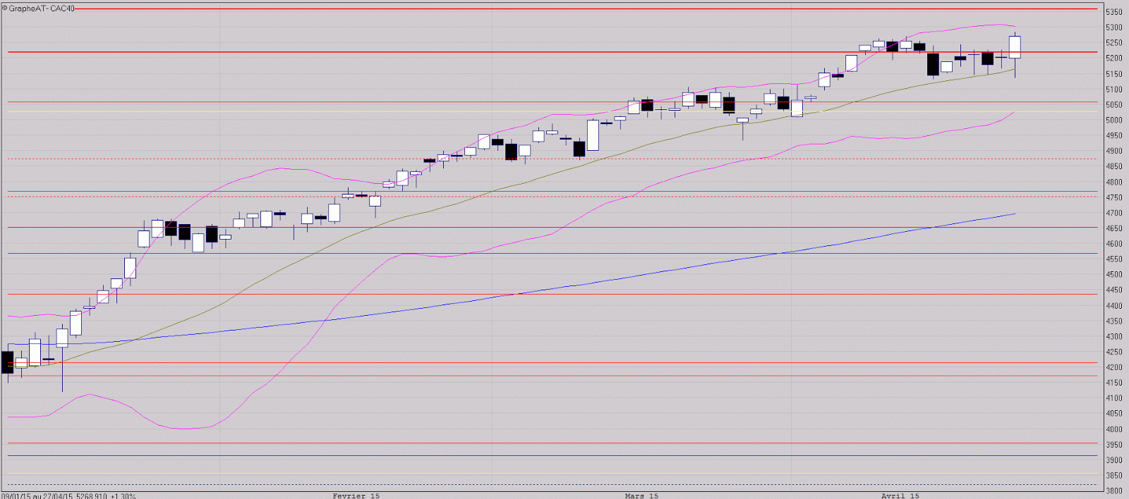Click the 5000 price axis label

coord(1113,120)
